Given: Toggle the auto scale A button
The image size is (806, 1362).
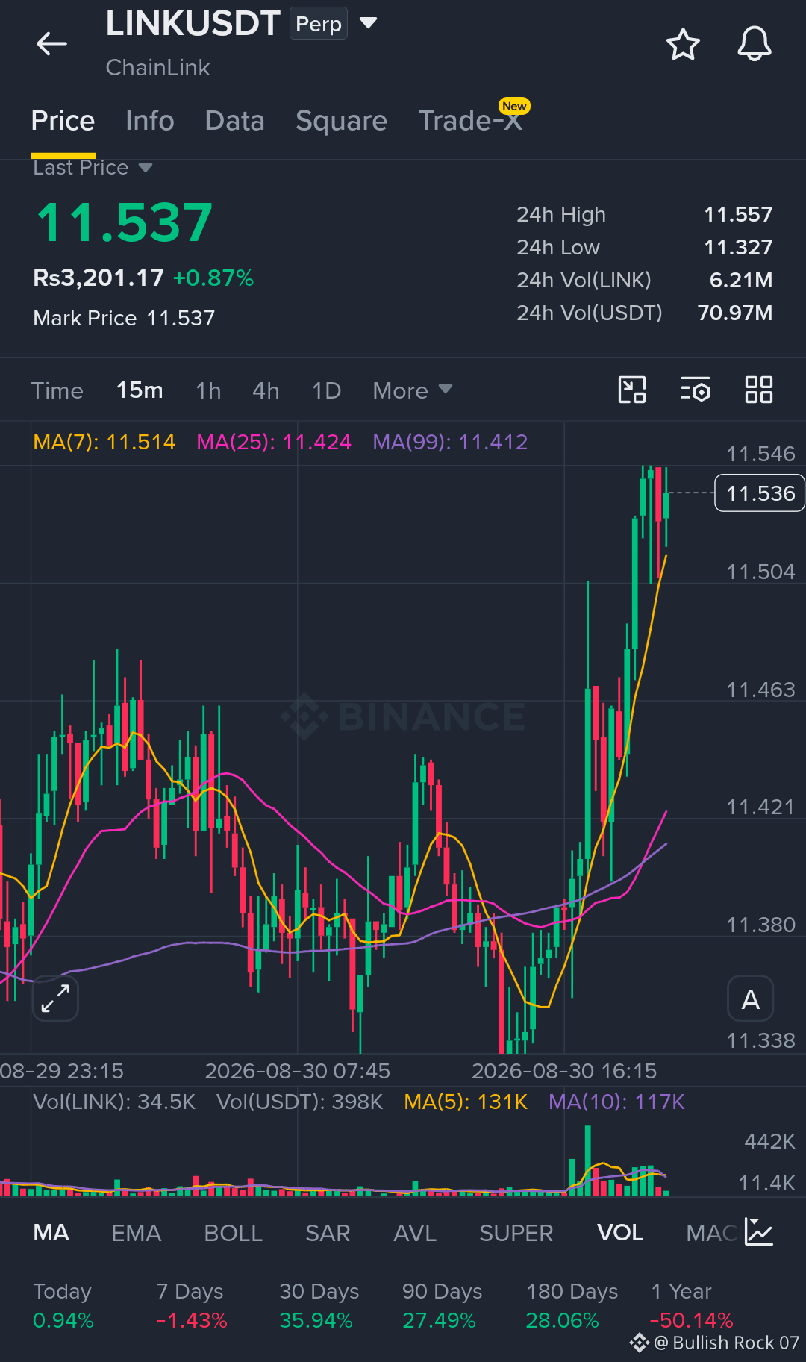Looking at the screenshot, I should point(751,999).
